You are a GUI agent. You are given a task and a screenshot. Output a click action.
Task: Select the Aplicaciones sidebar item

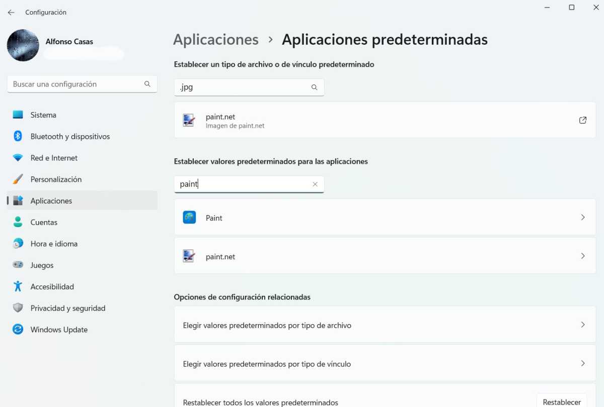coord(82,200)
